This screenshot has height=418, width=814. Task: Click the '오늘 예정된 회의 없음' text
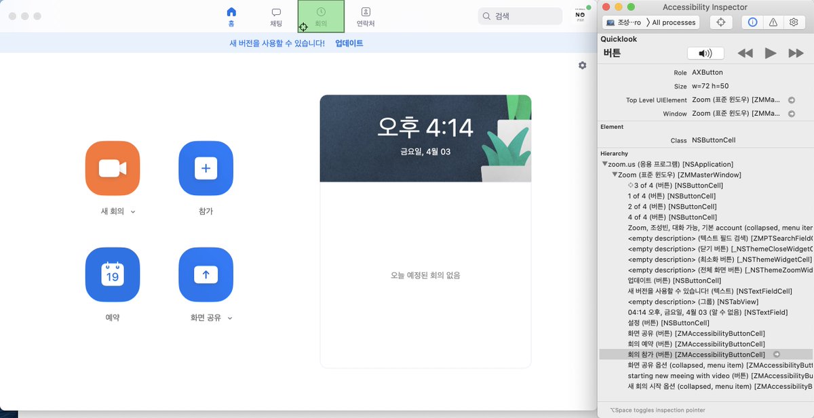(x=425, y=276)
